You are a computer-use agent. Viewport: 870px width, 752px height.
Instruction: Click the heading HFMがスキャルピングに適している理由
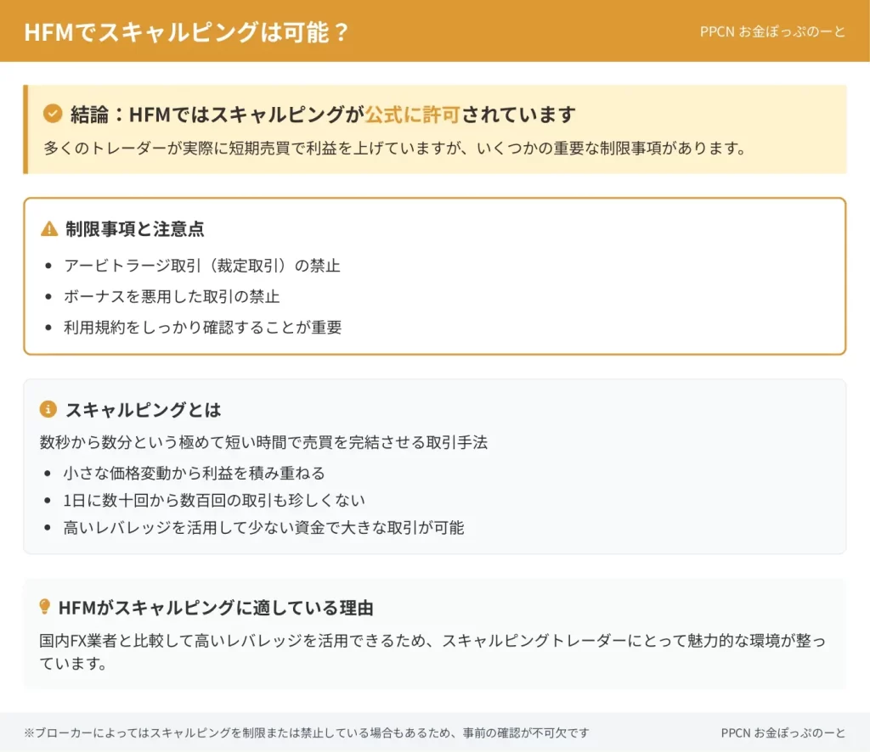(216, 608)
